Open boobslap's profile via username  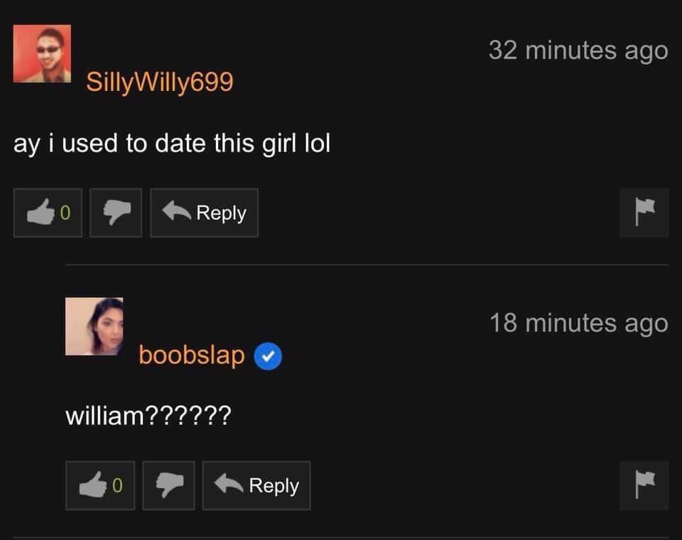point(192,355)
